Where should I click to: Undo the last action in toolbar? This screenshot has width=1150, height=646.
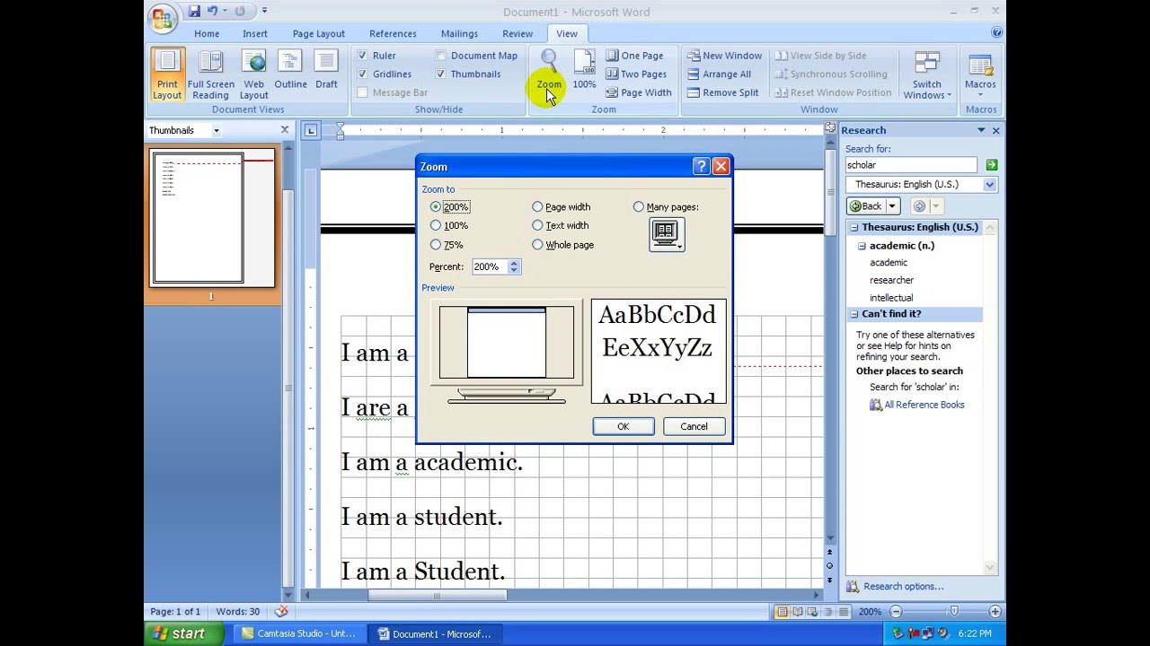213,12
